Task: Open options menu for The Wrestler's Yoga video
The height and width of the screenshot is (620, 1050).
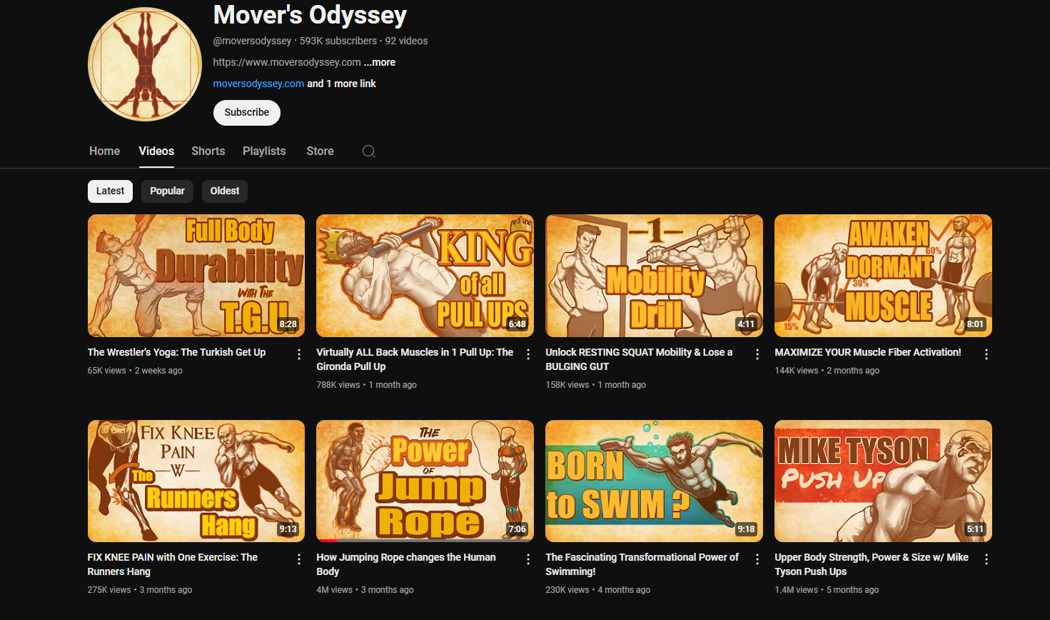Action: 299,354
